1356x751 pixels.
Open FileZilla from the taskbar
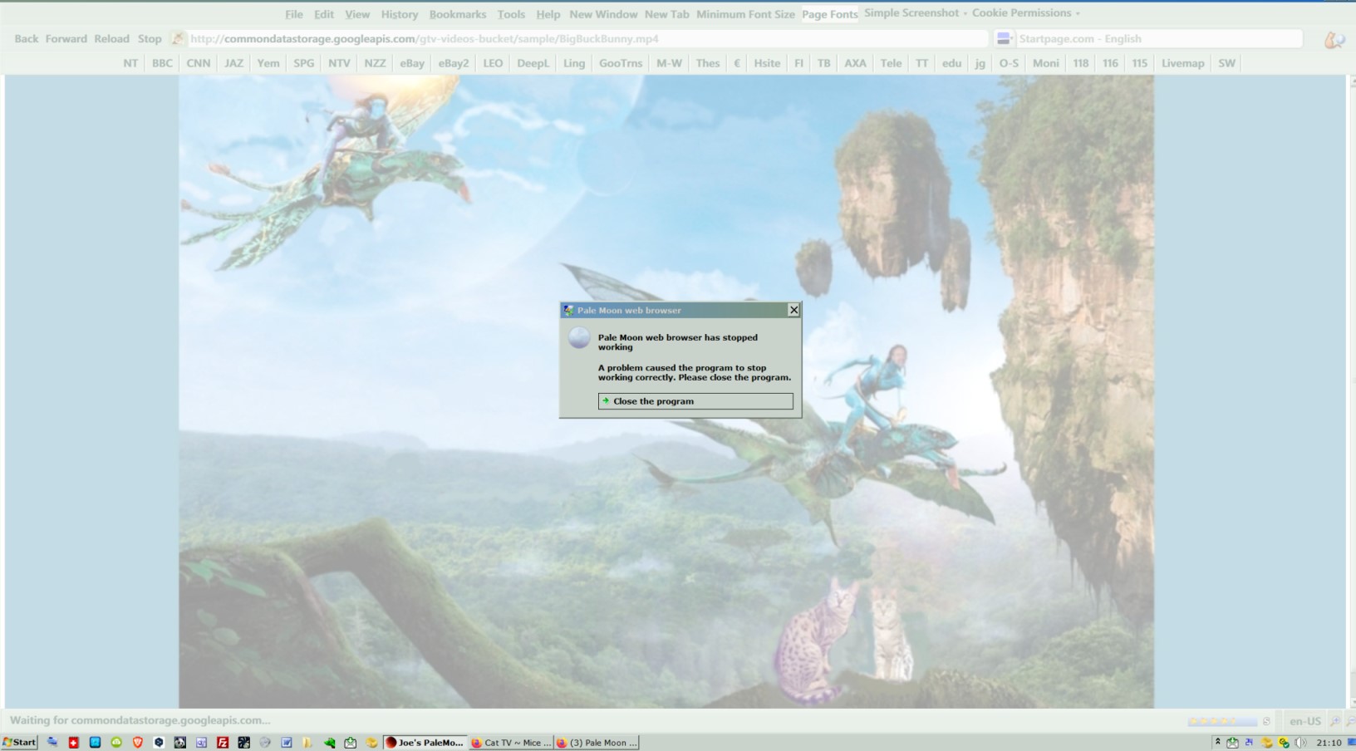223,743
